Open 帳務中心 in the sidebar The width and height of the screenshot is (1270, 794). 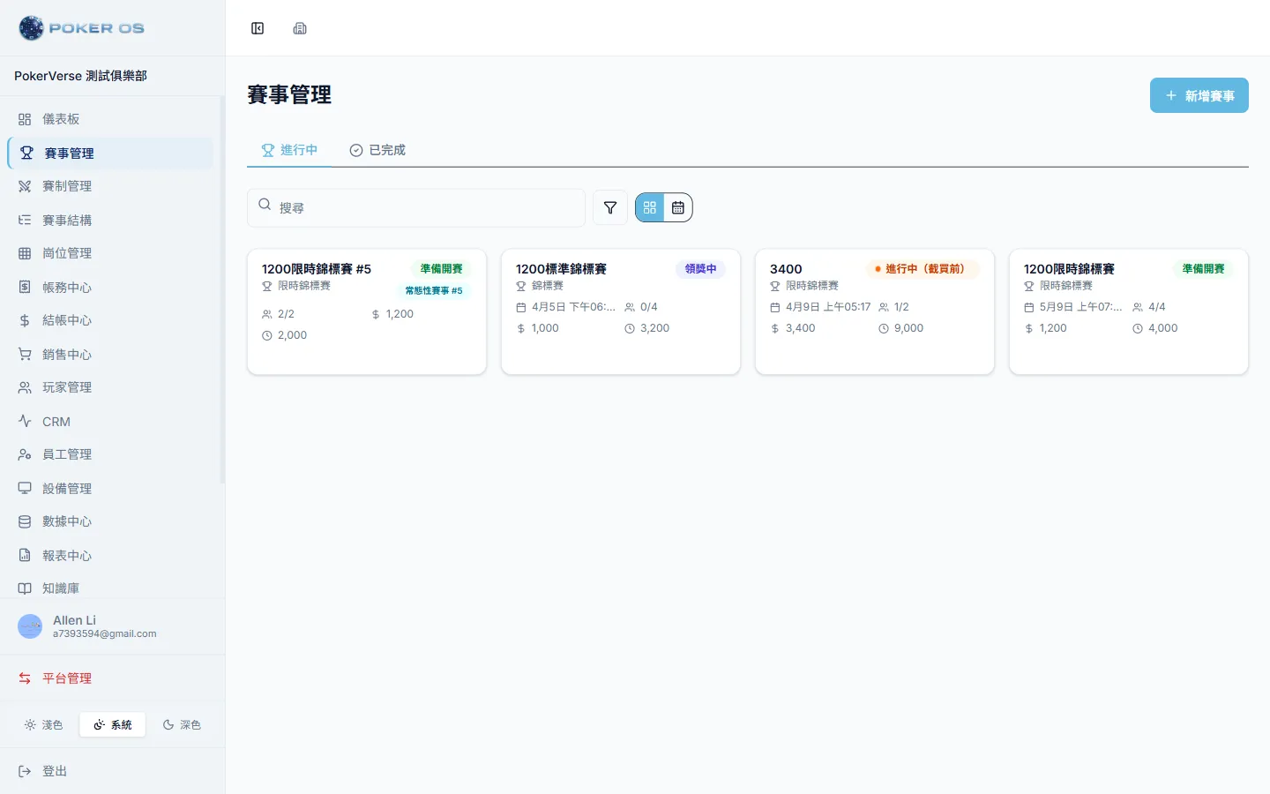pyautogui.click(x=110, y=287)
